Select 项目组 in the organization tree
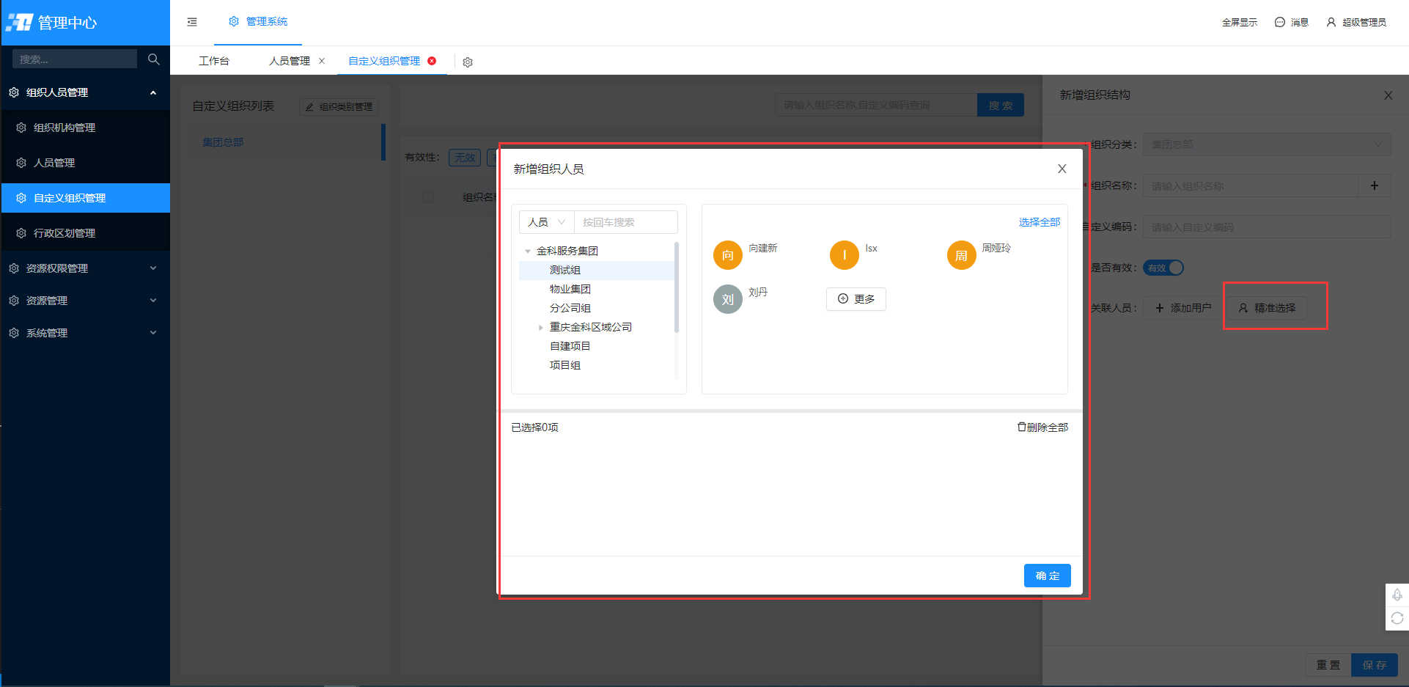The height and width of the screenshot is (687, 1409). 565,365
